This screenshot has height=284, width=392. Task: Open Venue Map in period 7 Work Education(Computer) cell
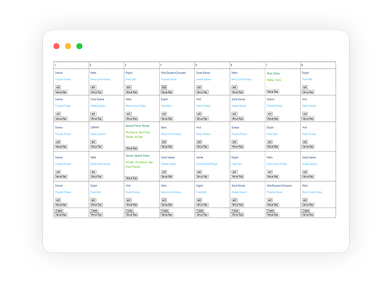click(272, 205)
